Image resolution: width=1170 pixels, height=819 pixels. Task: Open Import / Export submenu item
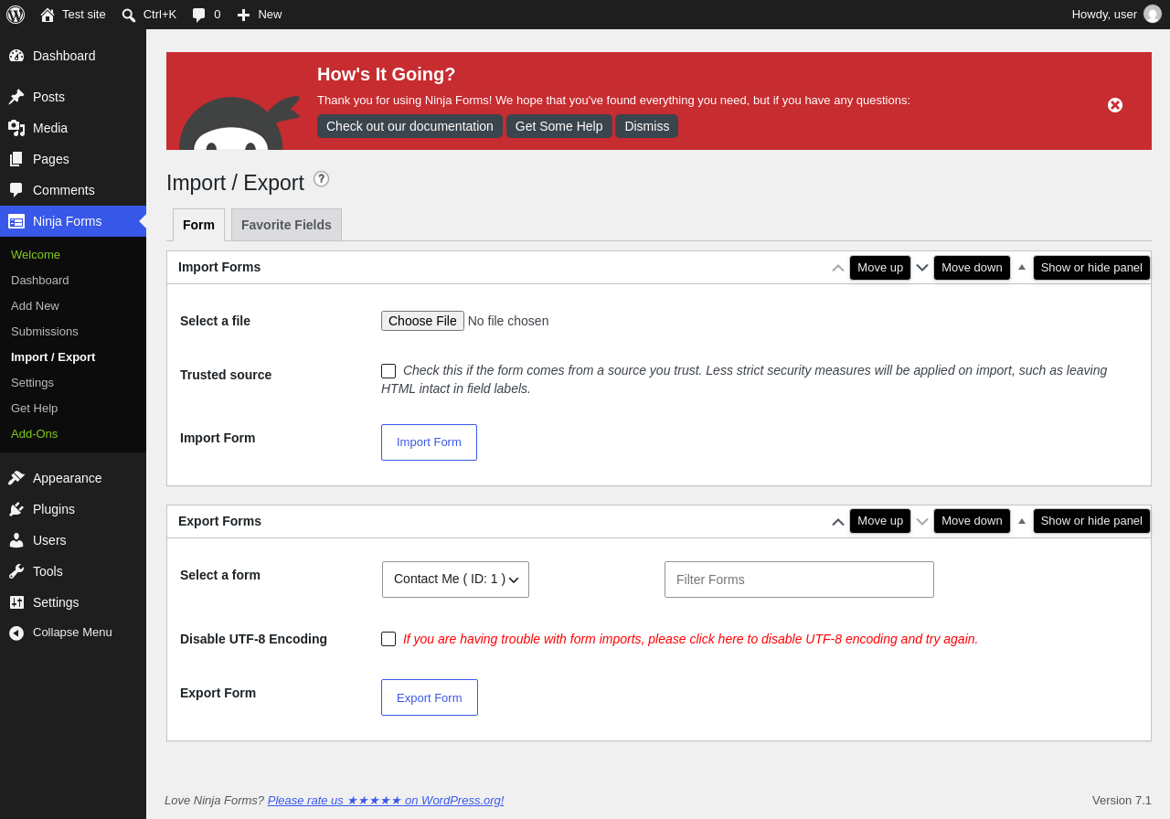tap(73, 357)
